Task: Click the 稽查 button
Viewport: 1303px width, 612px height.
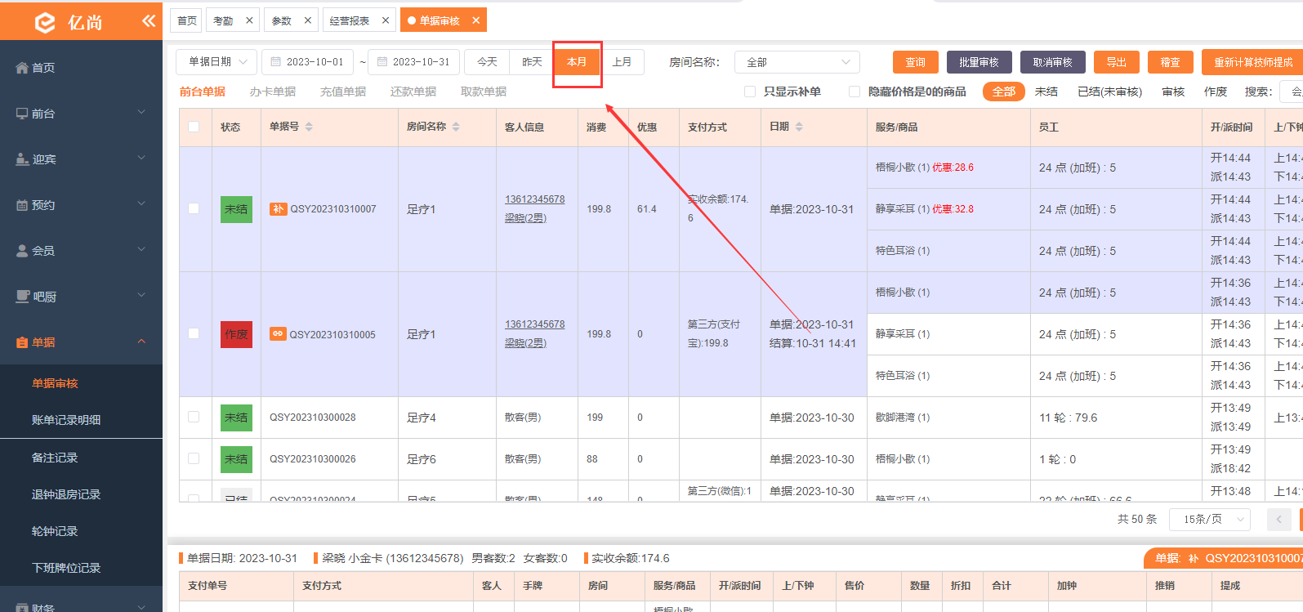Action: coord(1171,62)
